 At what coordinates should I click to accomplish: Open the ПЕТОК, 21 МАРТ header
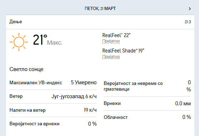click(100, 9)
